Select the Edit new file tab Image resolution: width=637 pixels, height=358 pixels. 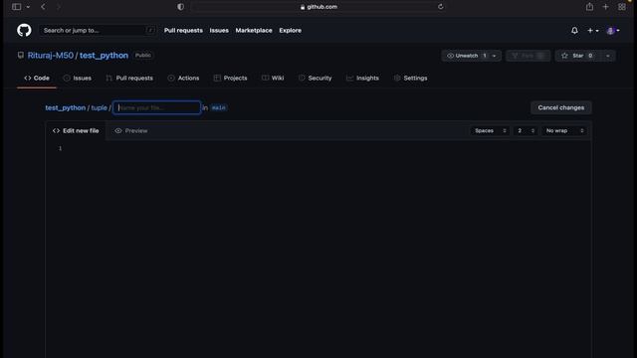tap(76, 130)
